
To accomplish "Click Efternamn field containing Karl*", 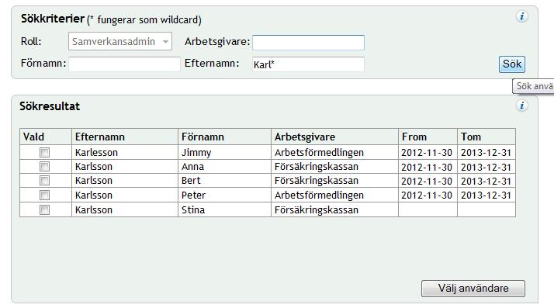I will point(309,64).
